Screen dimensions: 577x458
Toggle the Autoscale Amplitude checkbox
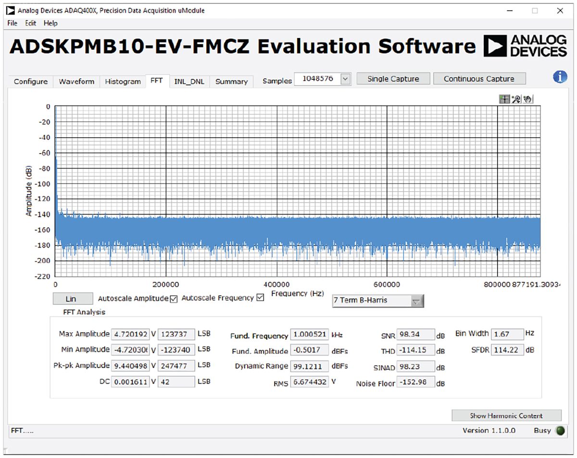pos(173,298)
